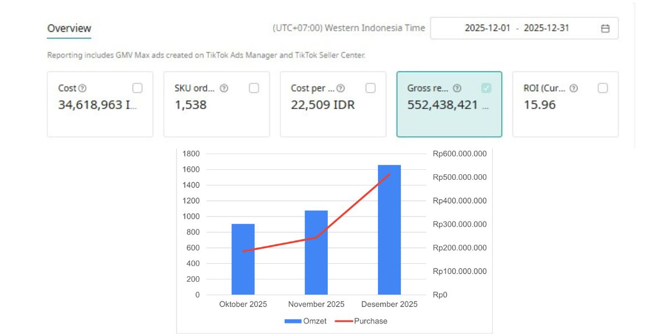Click the gross revenue value 552,438,421
669x334 pixels.
pos(448,105)
